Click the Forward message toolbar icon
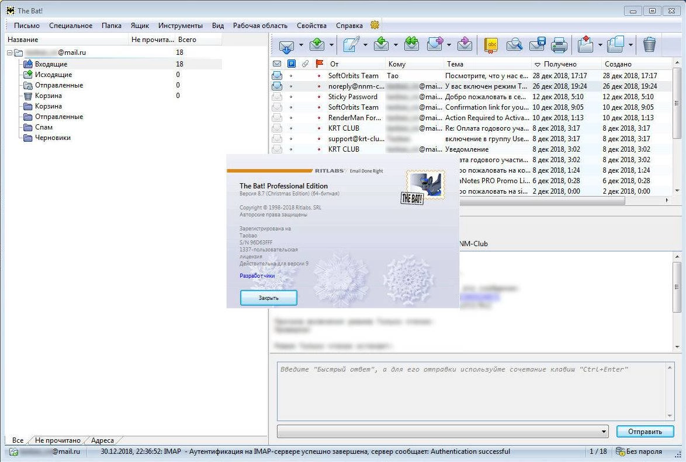Image resolution: width=686 pixels, height=462 pixels. pyautogui.click(x=435, y=44)
